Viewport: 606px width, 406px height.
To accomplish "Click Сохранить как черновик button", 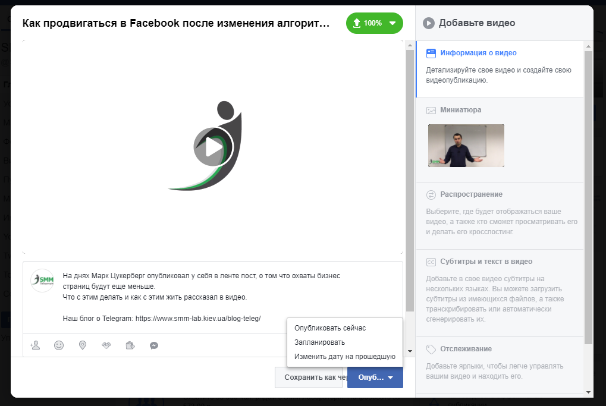I will (x=309, y=377).
